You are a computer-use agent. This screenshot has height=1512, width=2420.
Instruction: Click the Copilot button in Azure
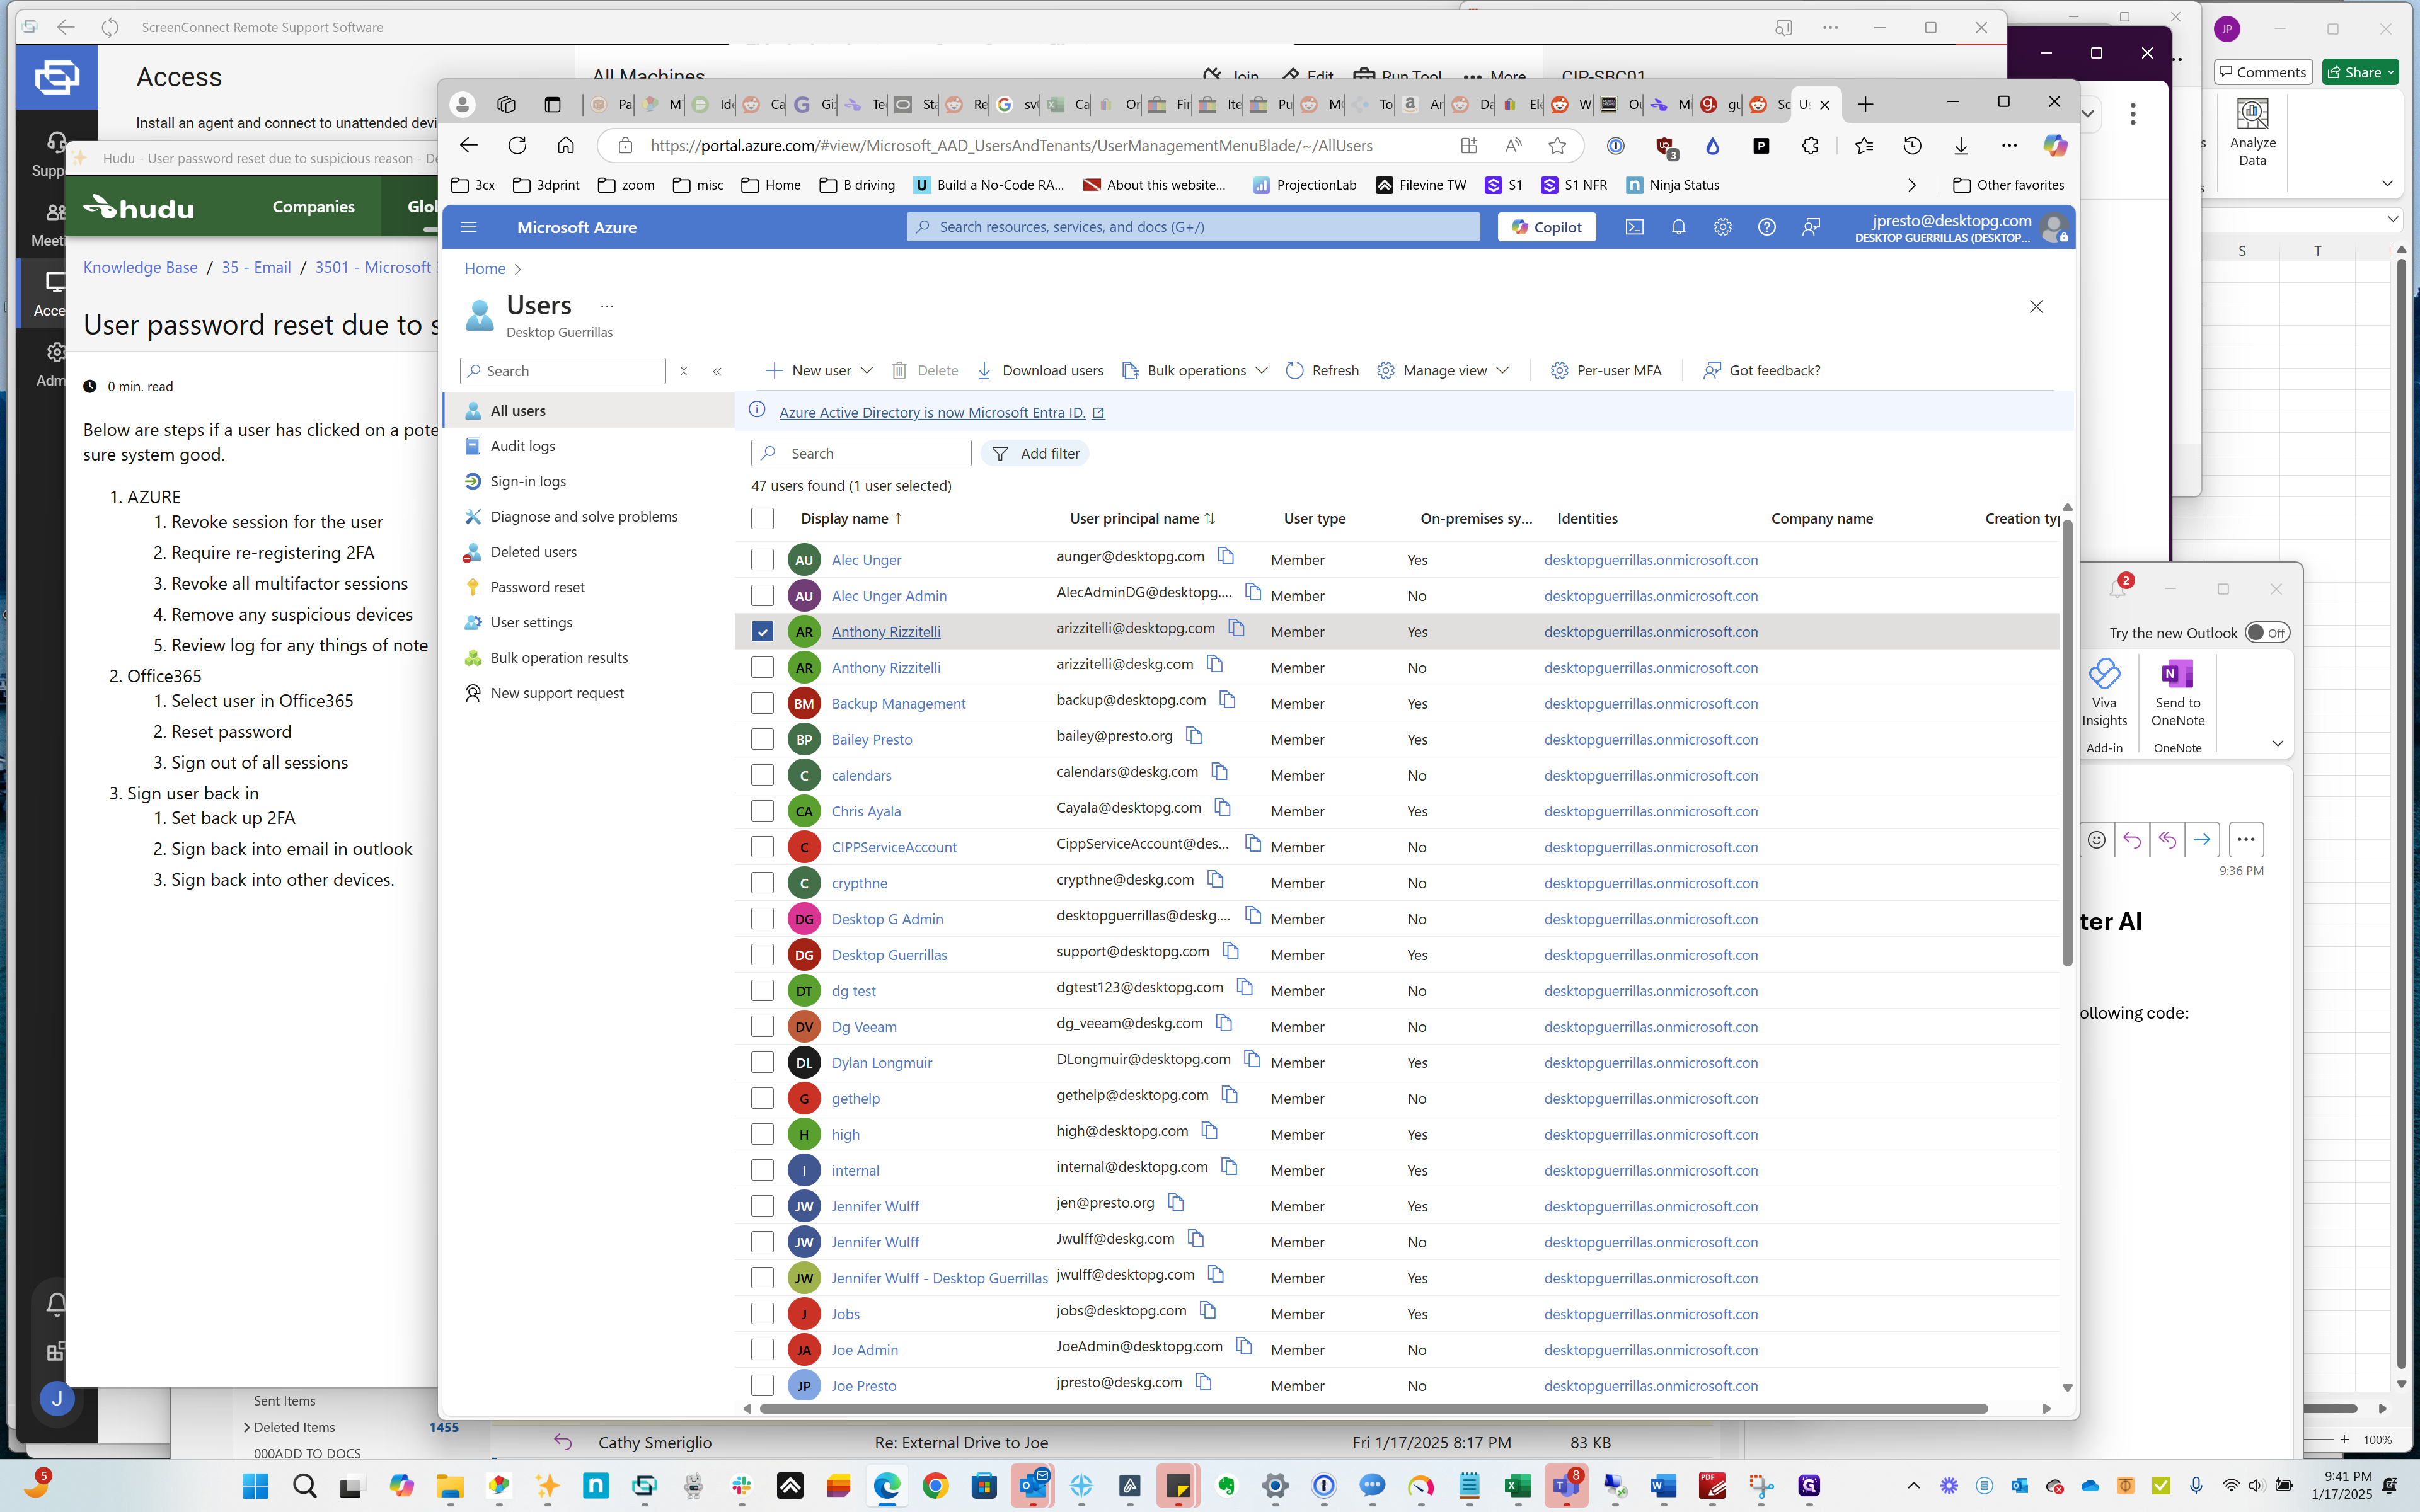click(1546, 227)
